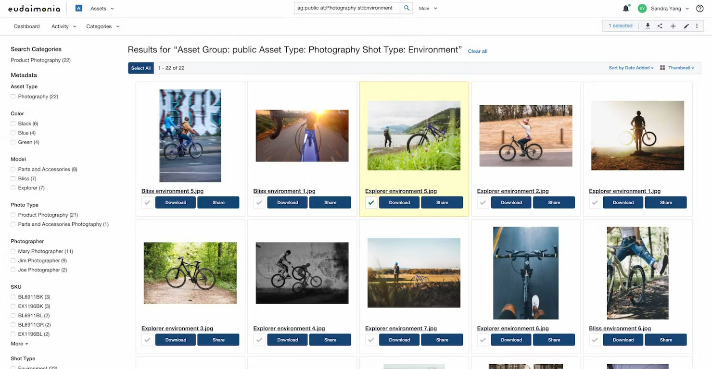Check the Mary Photographer (11) filter
This screenshot has height=369, width=712.
coord(13,251)
